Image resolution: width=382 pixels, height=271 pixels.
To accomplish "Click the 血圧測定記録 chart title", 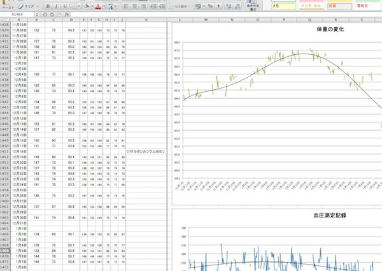I will click(x=330, y=216).
